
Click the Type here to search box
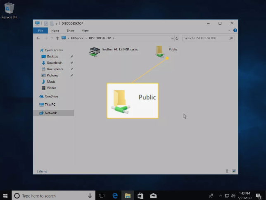click(53, 195)
